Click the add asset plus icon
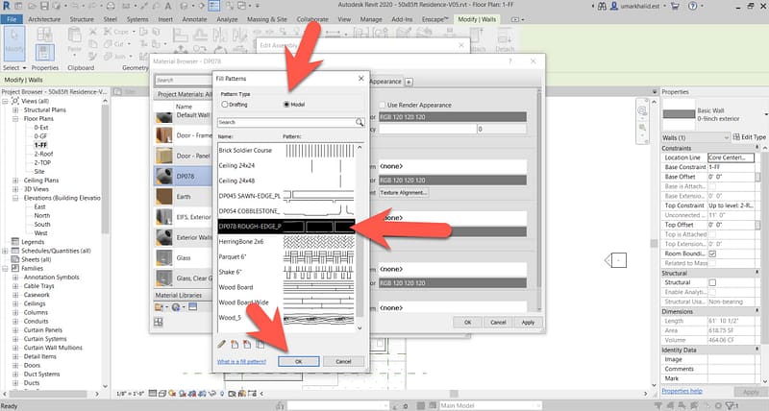Viewport: 769px width, 411px height. point(409,83)
